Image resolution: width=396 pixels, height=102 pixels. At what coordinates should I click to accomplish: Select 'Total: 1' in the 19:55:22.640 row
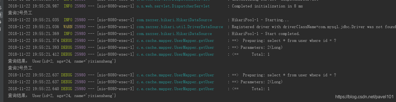[x=260, y=89]
